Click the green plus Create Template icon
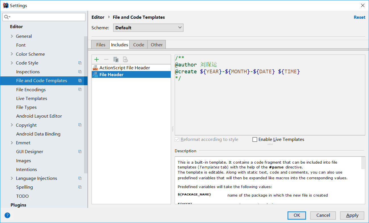This screenshot has width=369, height=223. coord(97,59)
